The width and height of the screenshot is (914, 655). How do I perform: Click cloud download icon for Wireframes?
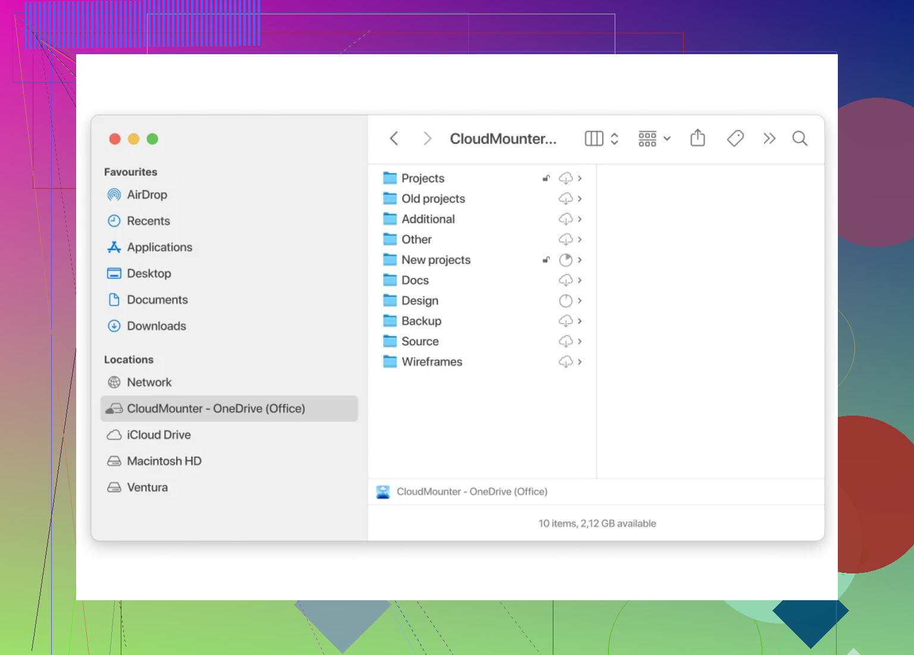pos(566,361)
